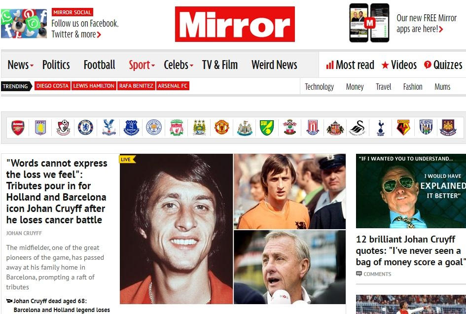Screen dimensions: 466x314
Task: Expand the News dropdown menu
Action: click(20, 65)
